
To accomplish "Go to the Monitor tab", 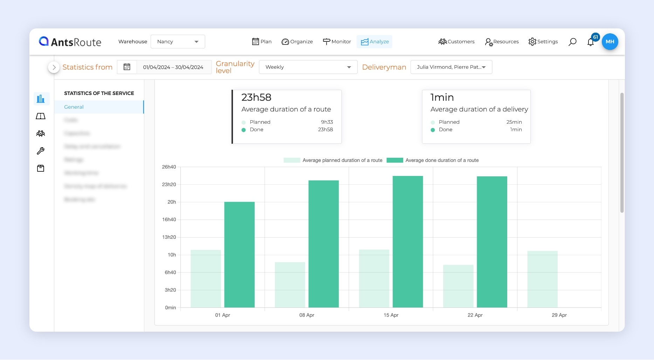I will 337,42.
